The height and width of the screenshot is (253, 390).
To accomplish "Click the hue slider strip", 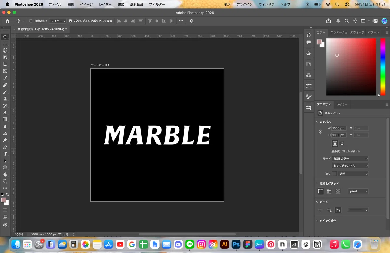I will pyautogui.click(x=383, y=67).
